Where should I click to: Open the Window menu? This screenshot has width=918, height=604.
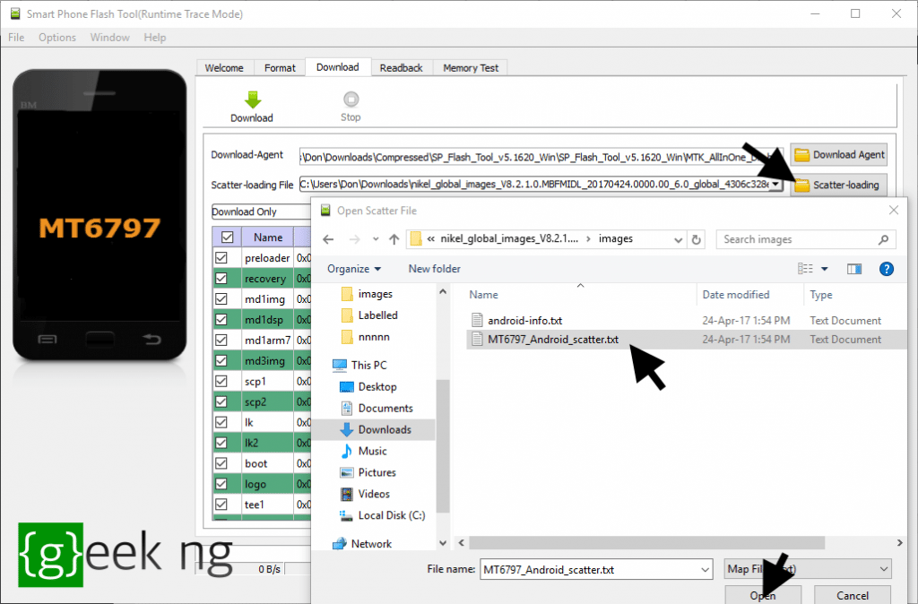110,38
